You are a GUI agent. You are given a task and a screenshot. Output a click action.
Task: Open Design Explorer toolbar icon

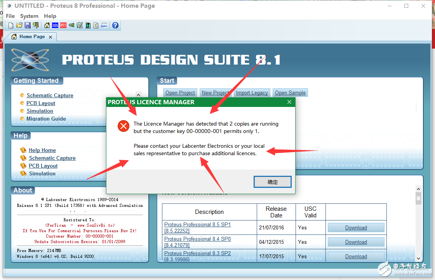(88, 26)
